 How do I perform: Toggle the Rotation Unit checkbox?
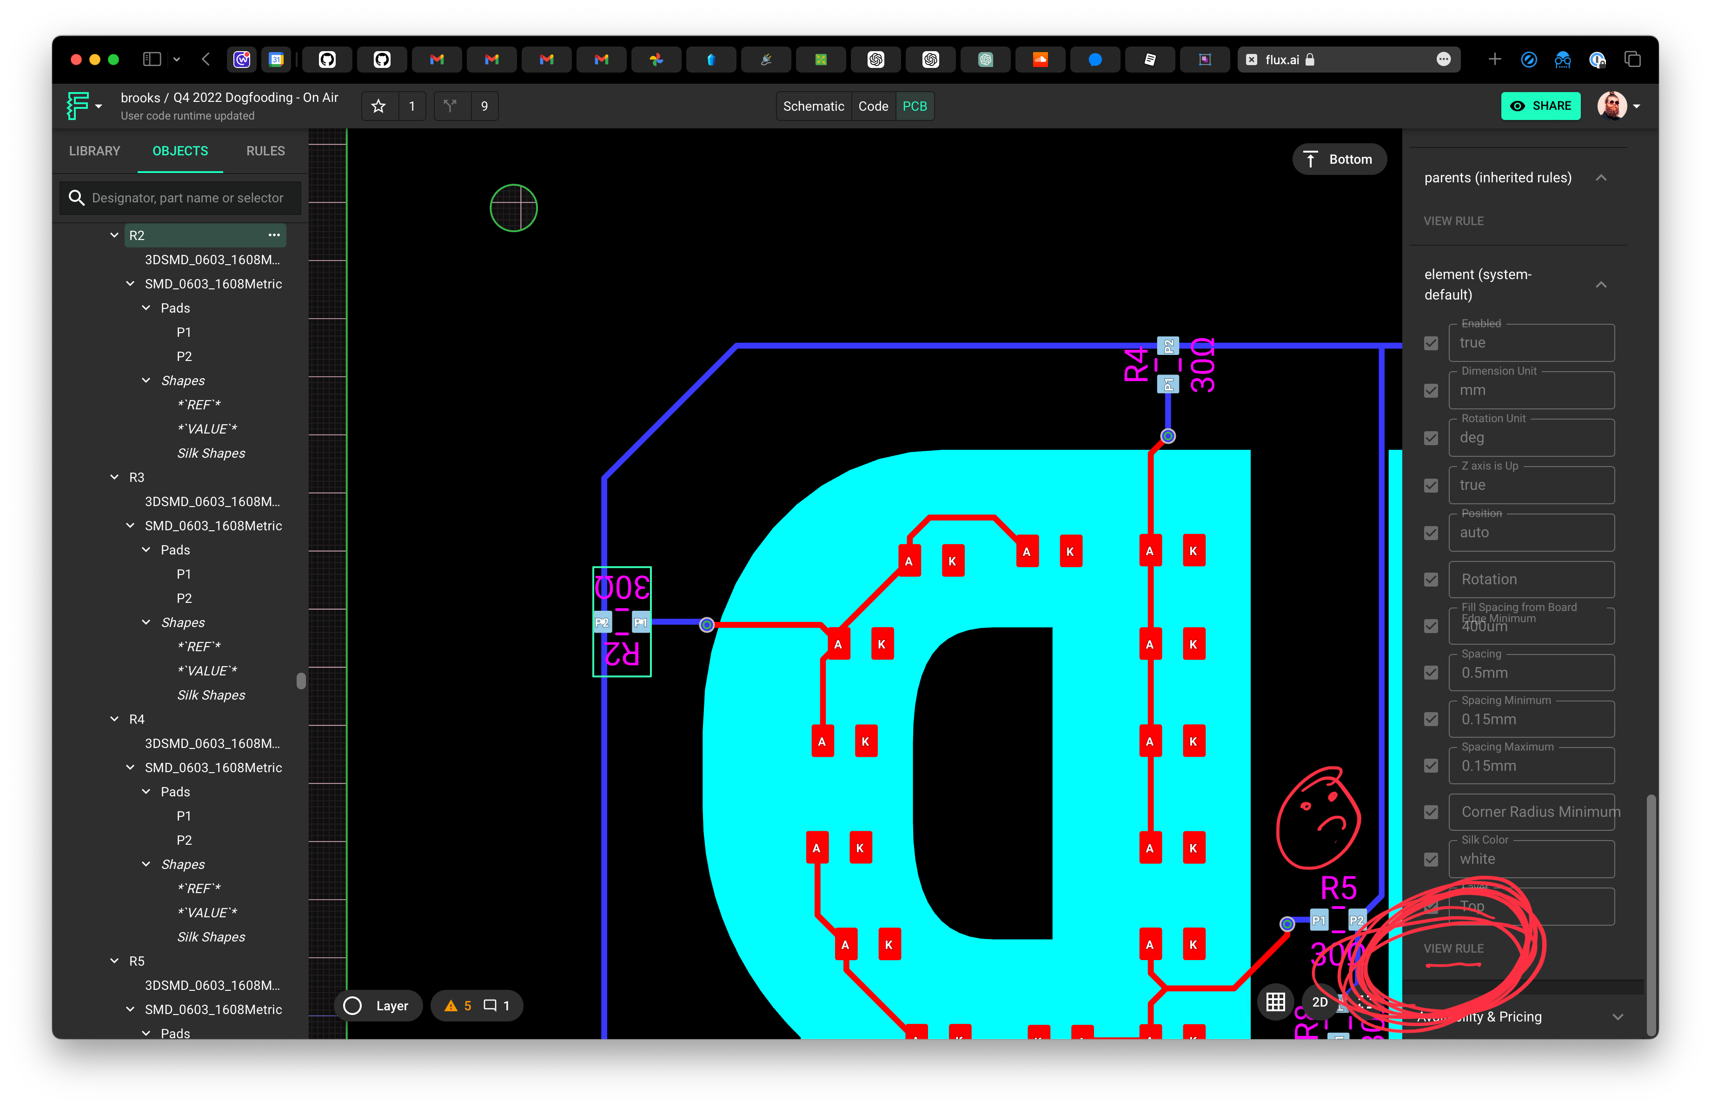click(1431, 438)
